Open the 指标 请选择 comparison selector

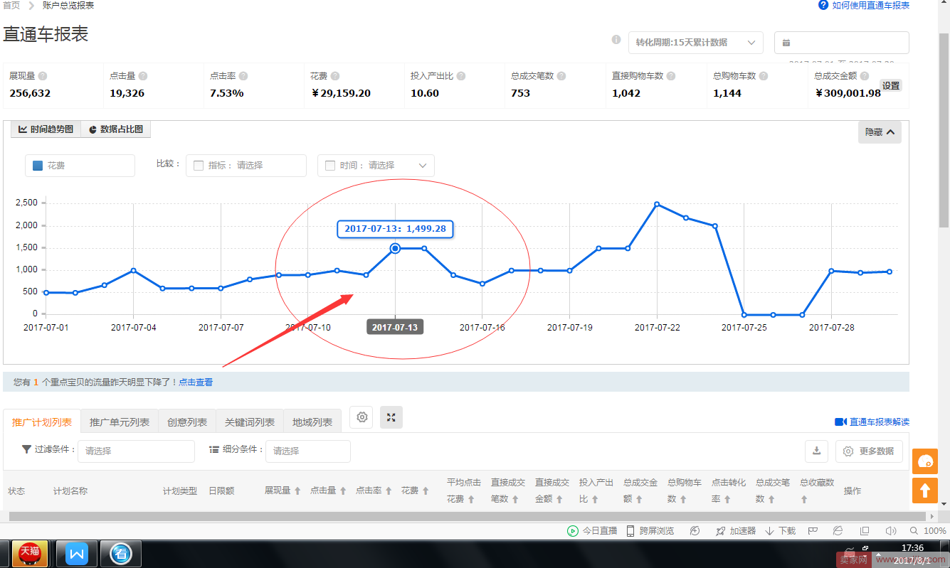pos(246,166)
